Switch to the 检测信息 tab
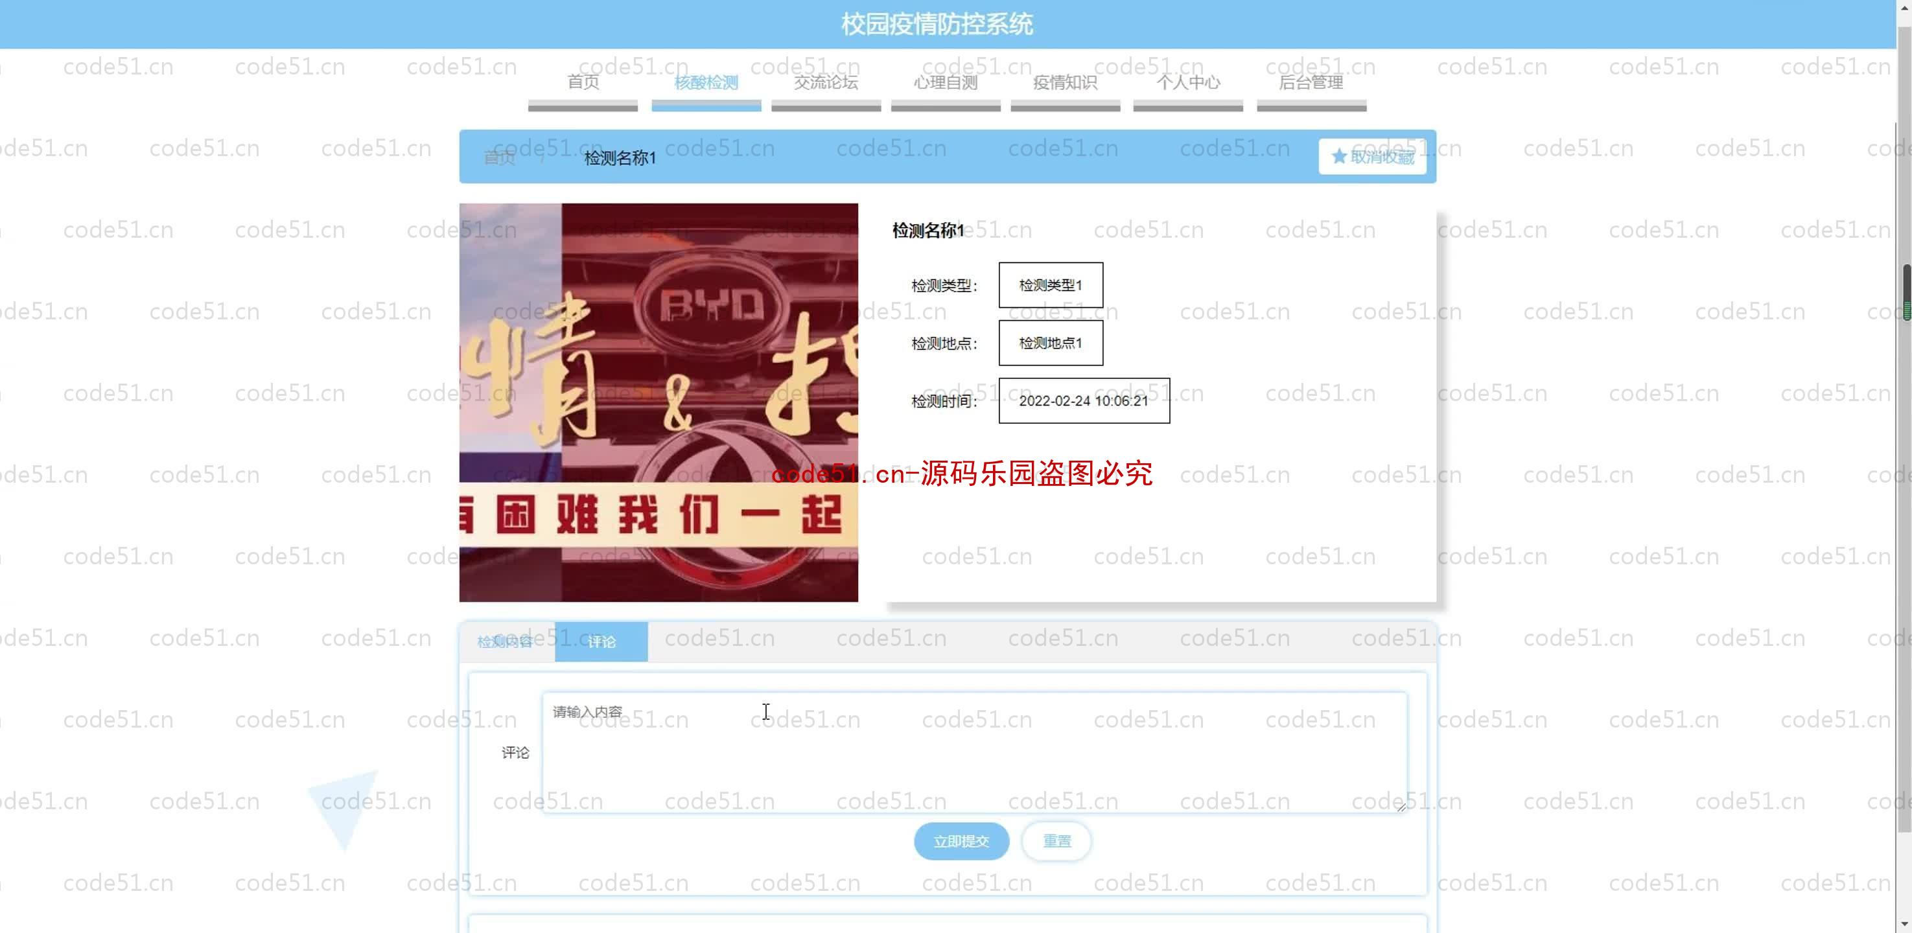 click(x=505, y=640)
